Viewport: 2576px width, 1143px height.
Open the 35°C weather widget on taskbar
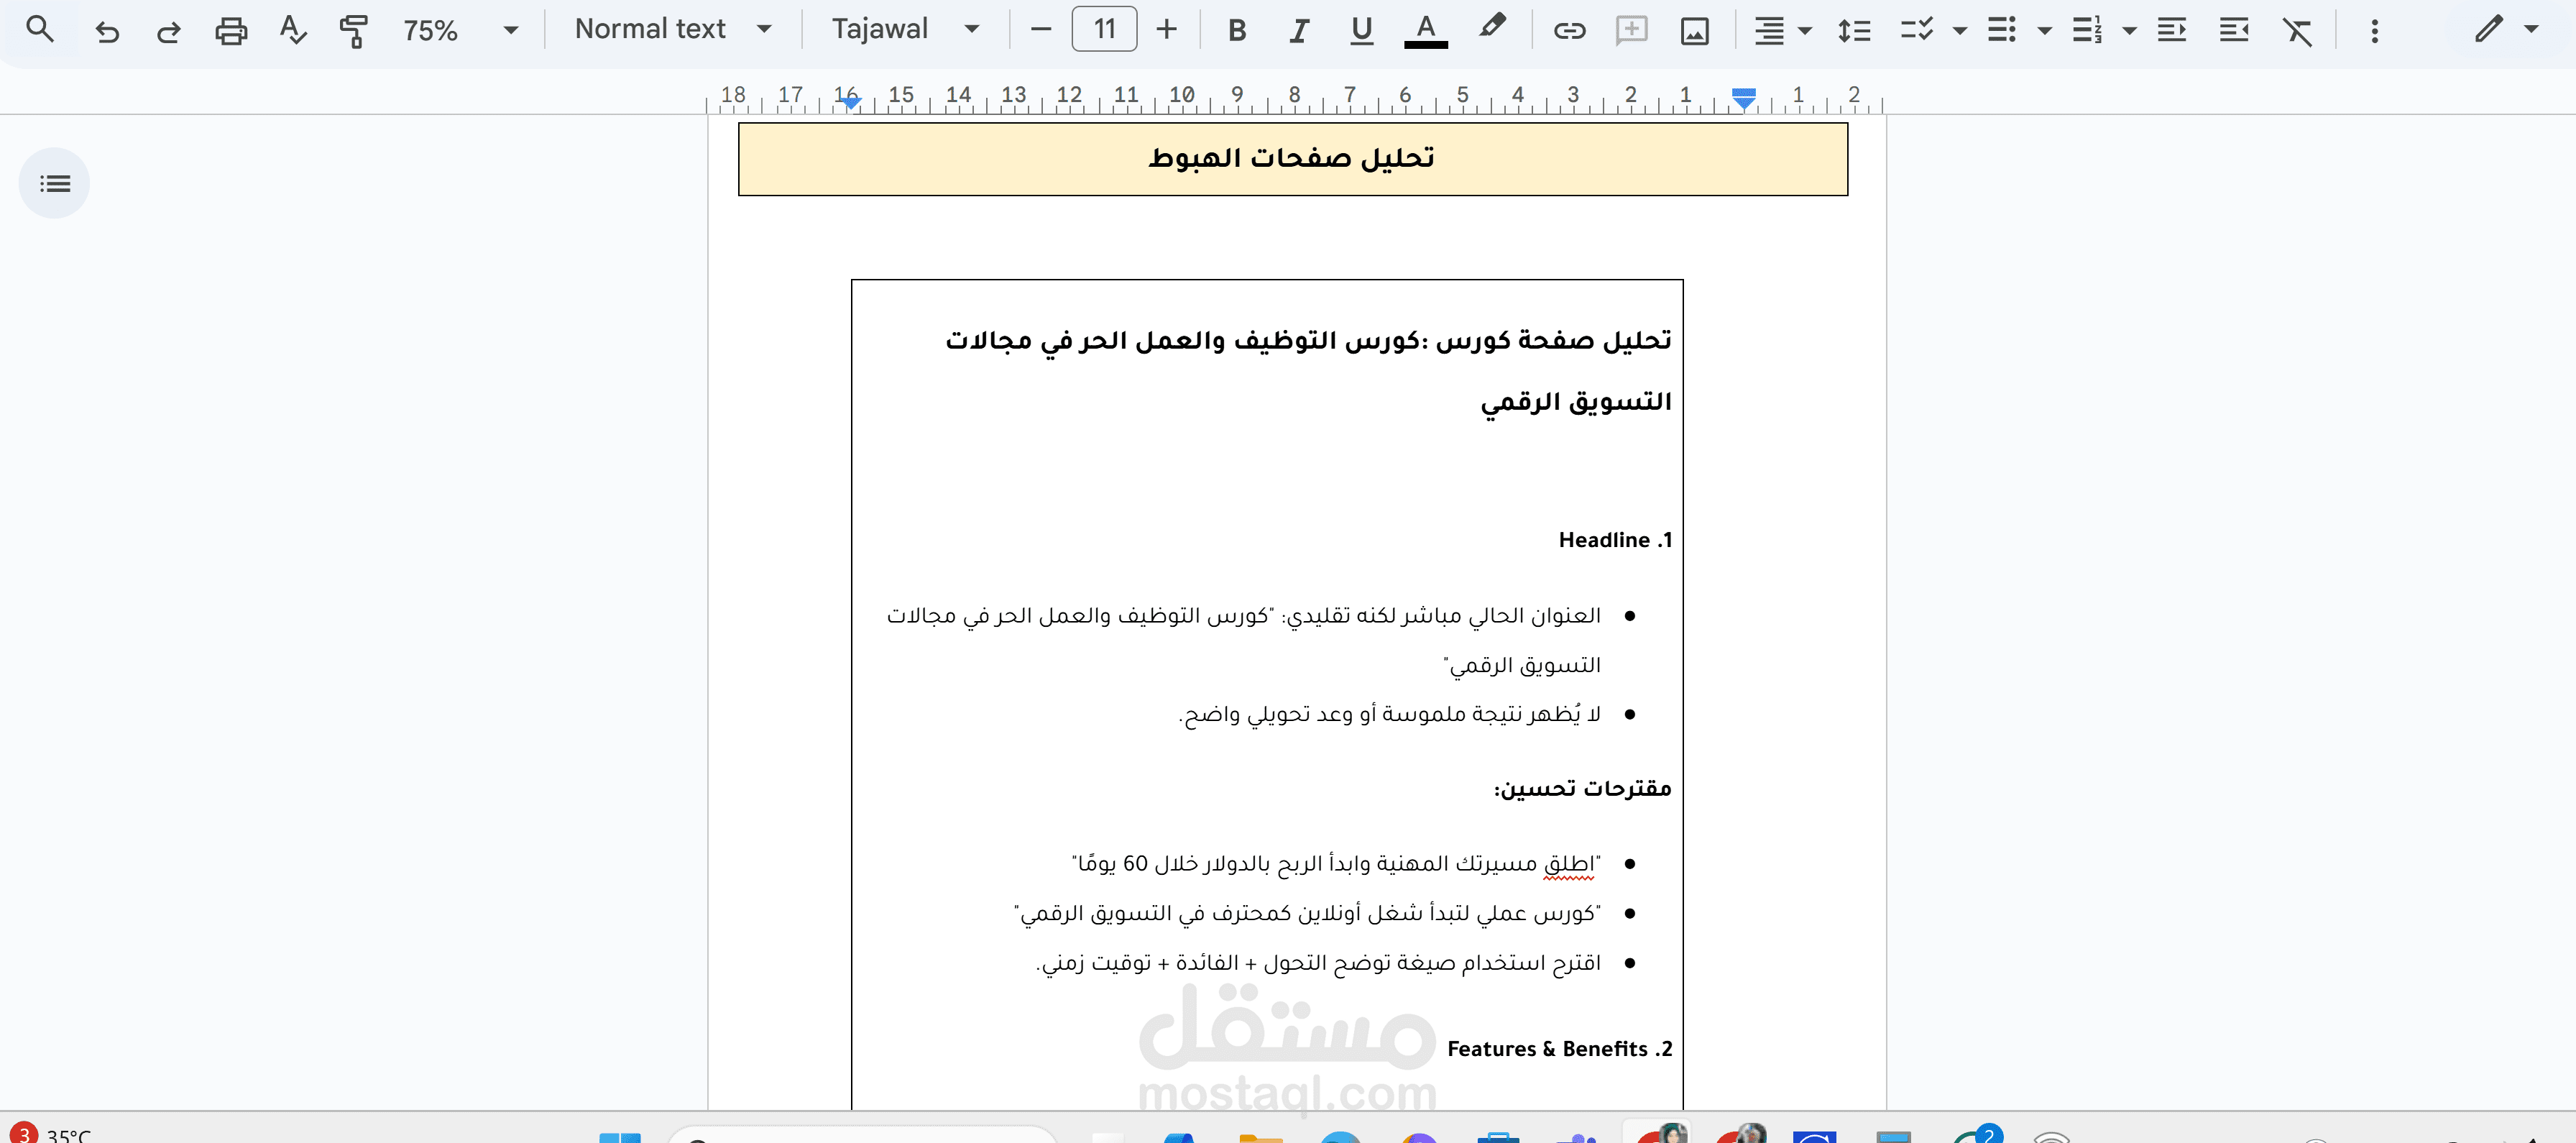[x=50, y=1133]
